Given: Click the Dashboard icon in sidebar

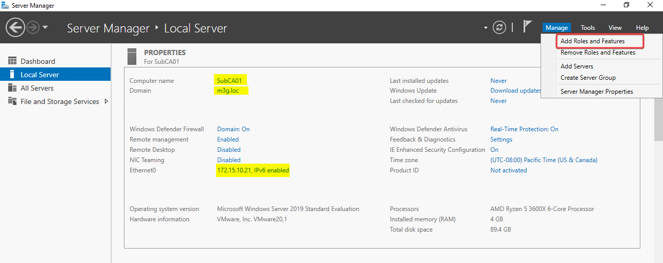Looking at the screenshot, I should click(x=12, y=61).
